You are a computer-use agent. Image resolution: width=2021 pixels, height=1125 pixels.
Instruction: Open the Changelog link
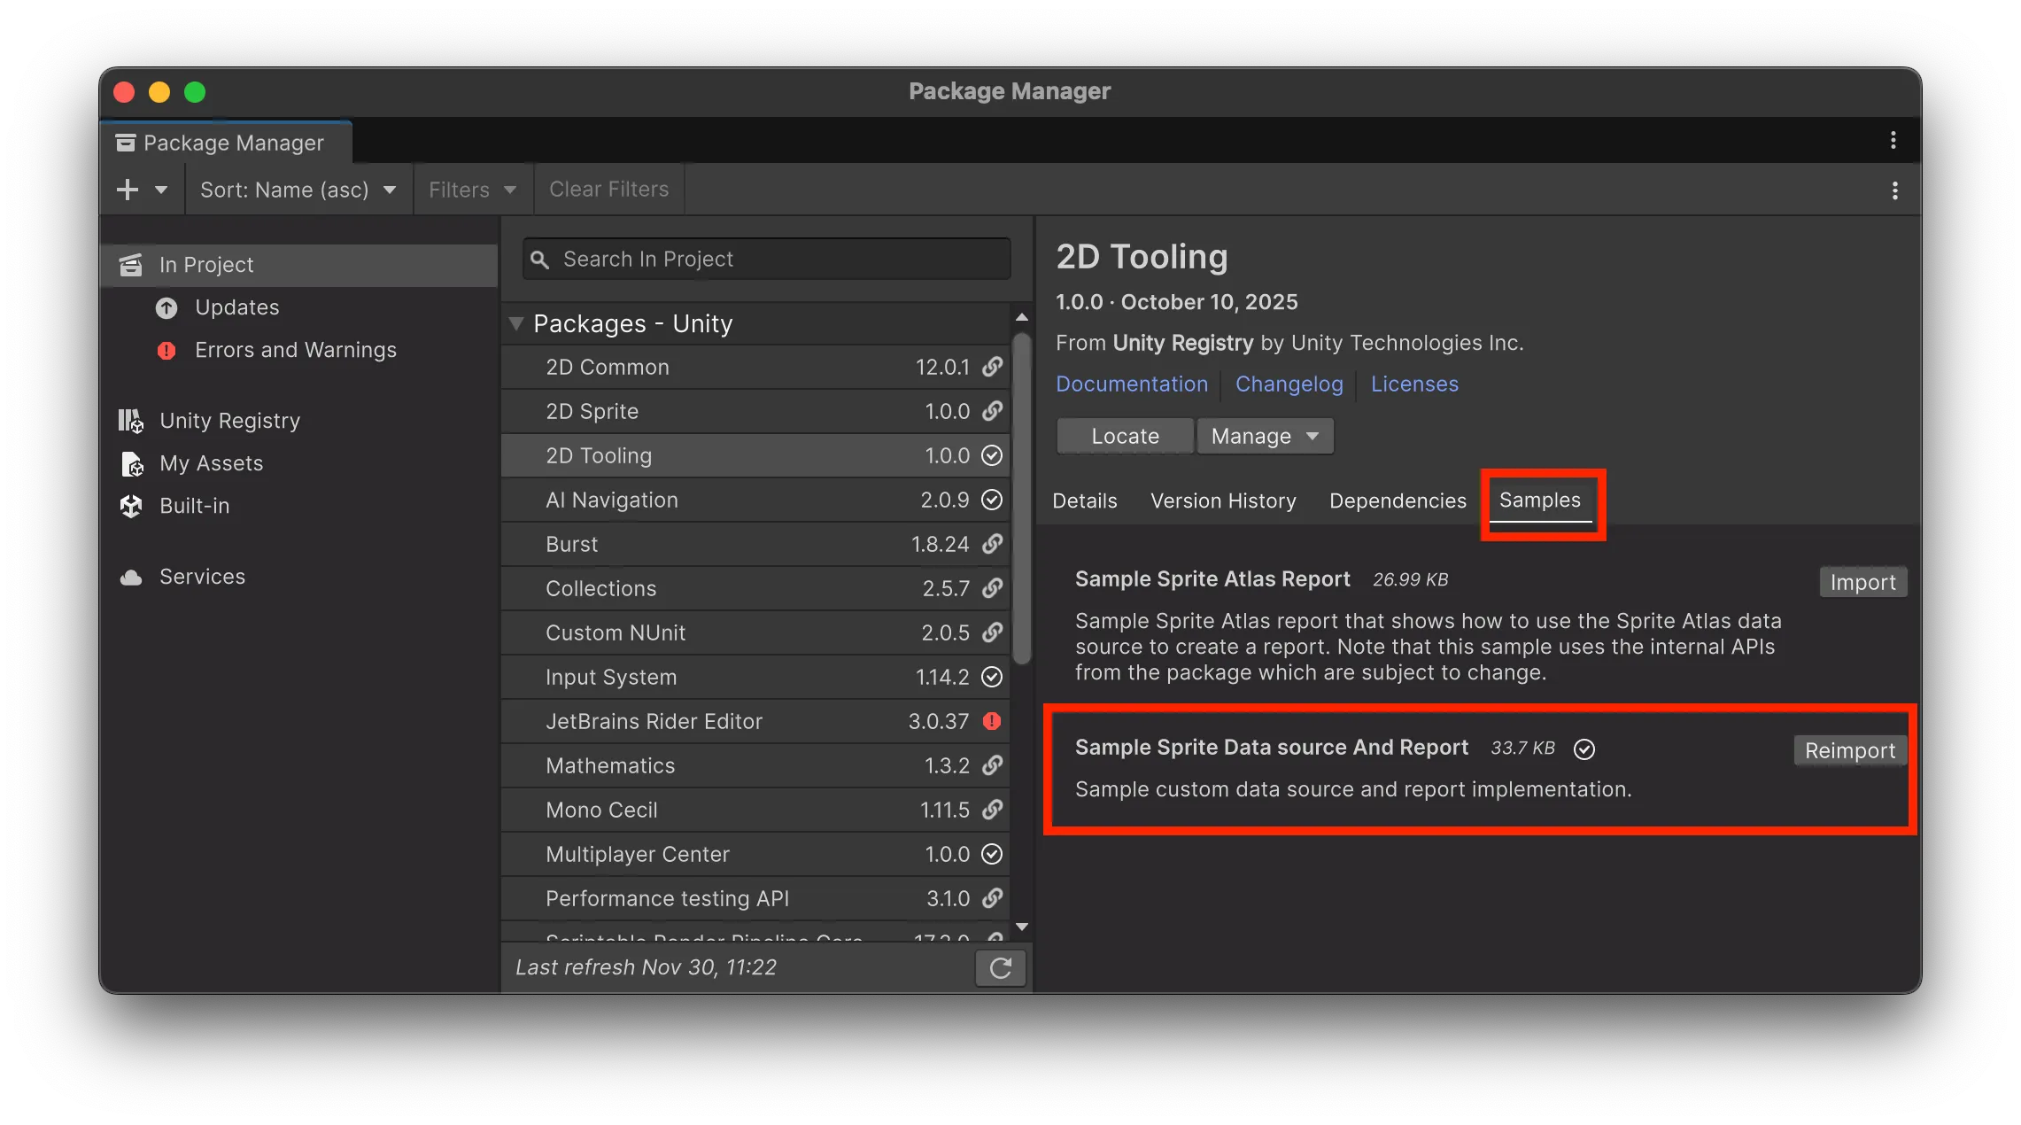[1289, 384]
